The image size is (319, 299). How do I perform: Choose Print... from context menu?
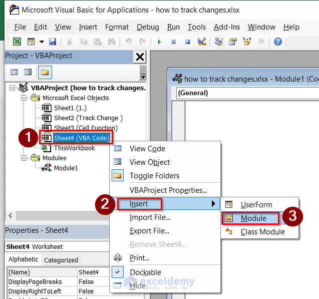tap(165, 258)
